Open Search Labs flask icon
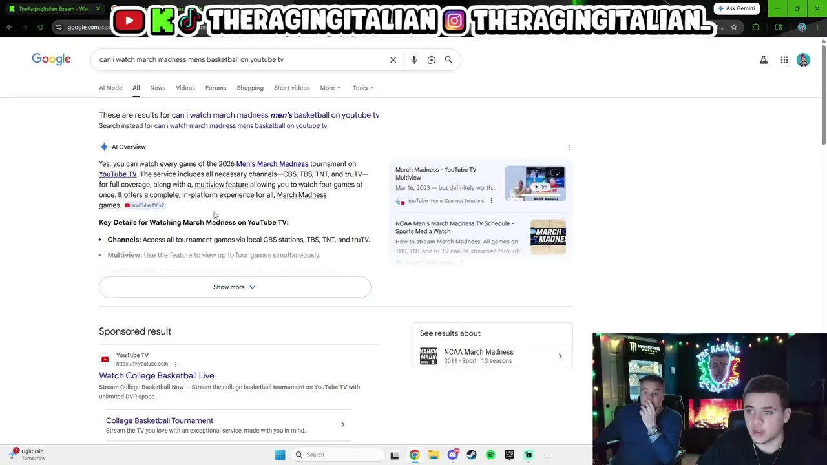827x465 pixels. pos(764,60)
